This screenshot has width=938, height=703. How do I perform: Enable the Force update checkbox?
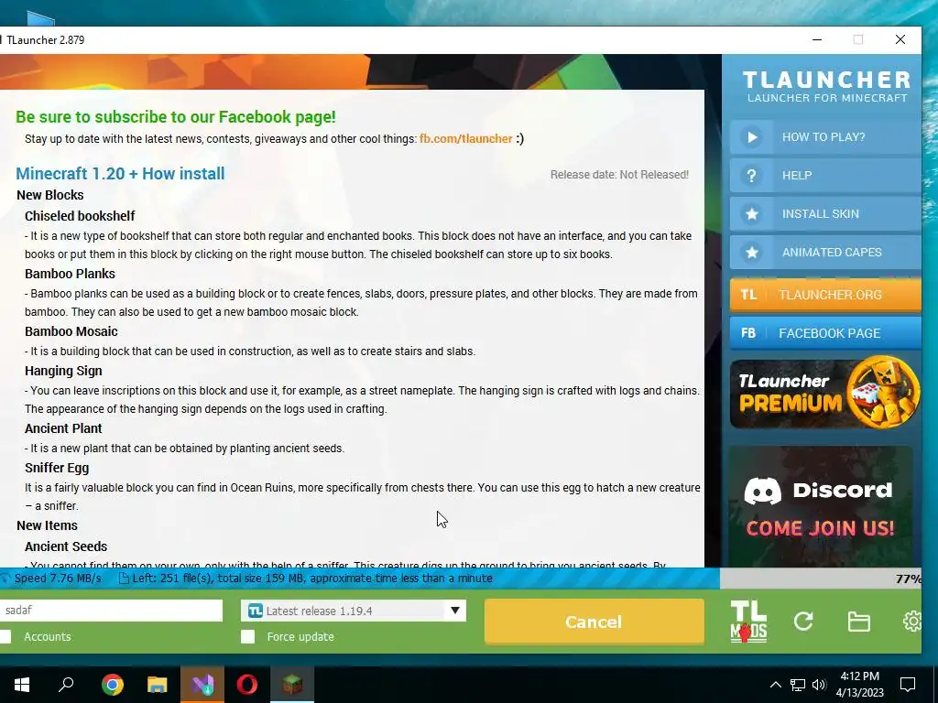(247, 637)
